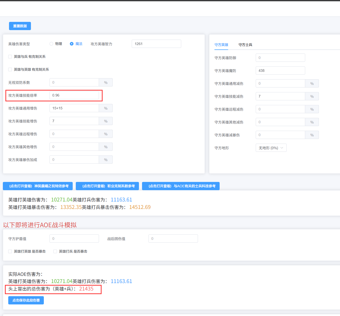Click the 攻方英雄智力 input field
Image resolution: width=340 pixels, height=316 pixels.
pyautogui.click(x=156, y=44)
